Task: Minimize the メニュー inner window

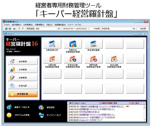Action: click(x=135, y=34)
